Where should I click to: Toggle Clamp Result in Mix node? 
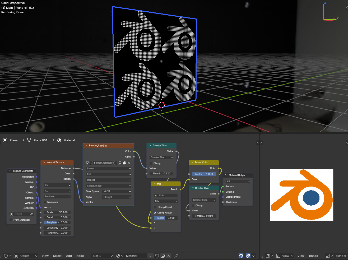pyautogui.click(x=155, y=207)
